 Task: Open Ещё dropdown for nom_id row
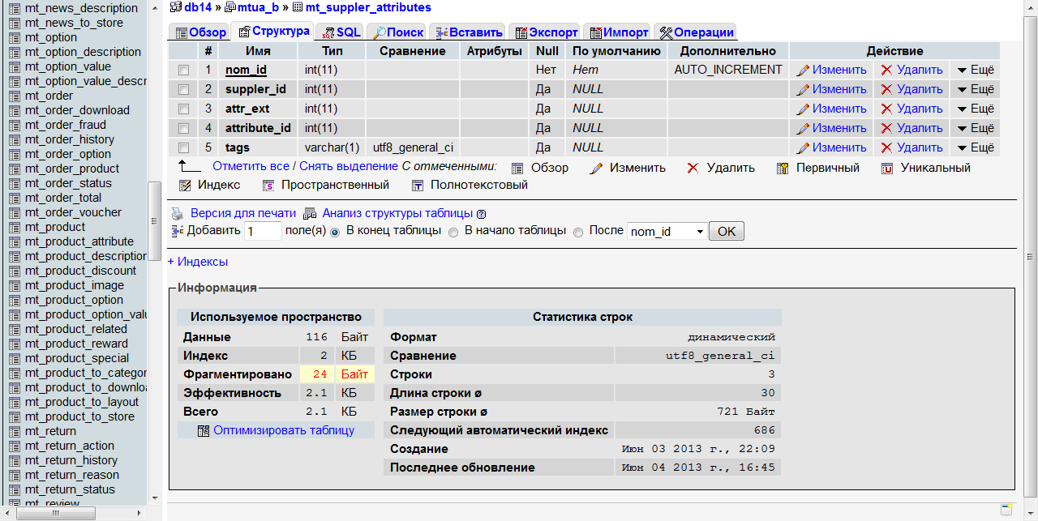pos(976,70)
